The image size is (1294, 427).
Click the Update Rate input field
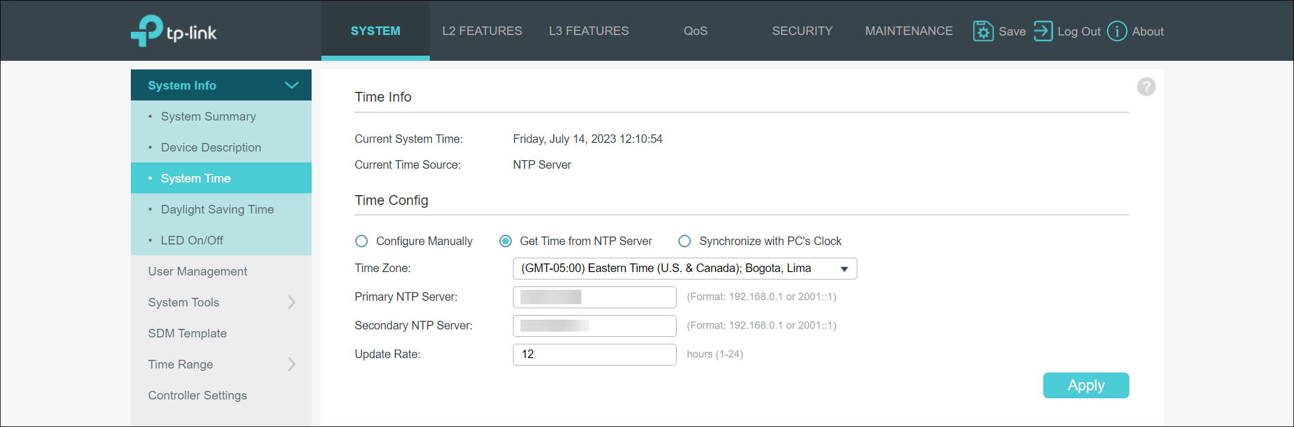point(594,355)
